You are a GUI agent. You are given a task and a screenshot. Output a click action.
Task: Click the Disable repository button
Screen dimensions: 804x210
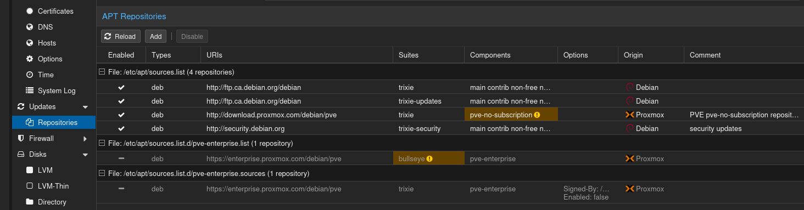coord(192,36)
